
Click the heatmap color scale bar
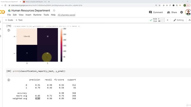(61, 45)
